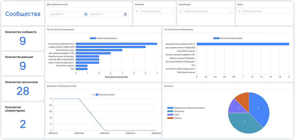Click the equals operator icon for Категория
Viewport: 295px width, 140px height.
click(x=137, y=11)
